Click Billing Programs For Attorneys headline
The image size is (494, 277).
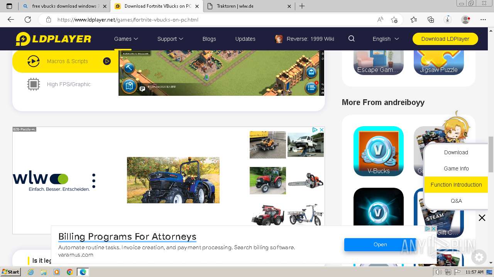coord(127,236)
